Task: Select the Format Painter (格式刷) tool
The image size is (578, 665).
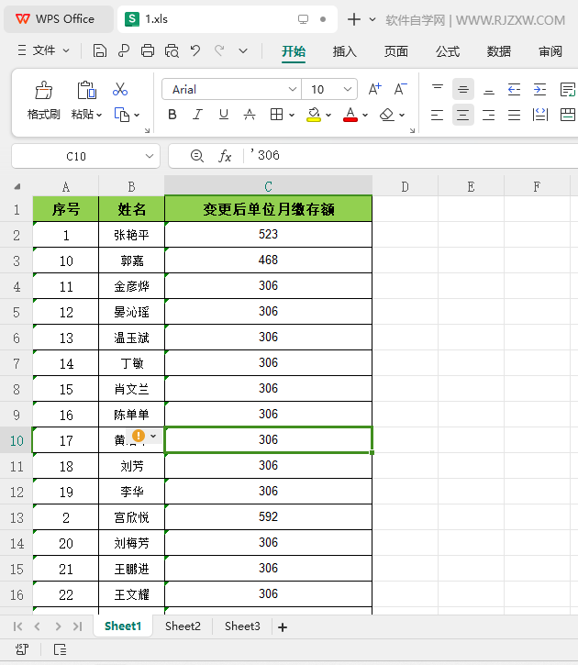Action: [44, 101]
